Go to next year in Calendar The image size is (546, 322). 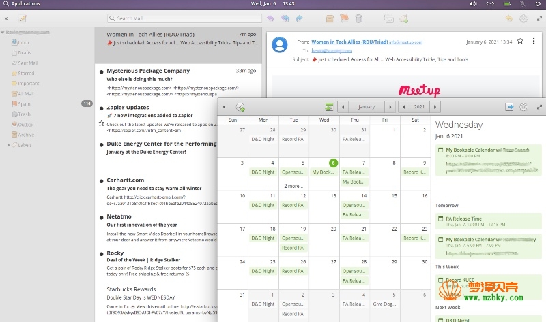click(x=435, y=107)
